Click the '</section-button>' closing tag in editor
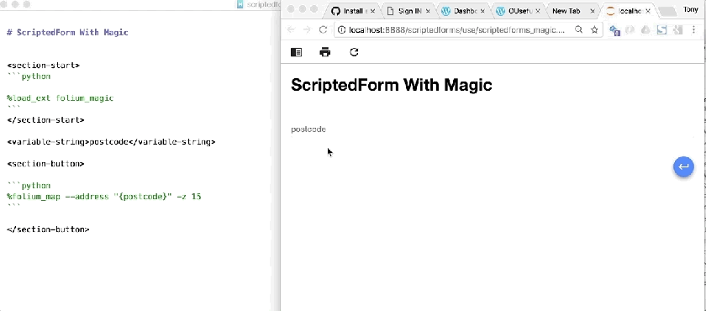 coord(48,229)
